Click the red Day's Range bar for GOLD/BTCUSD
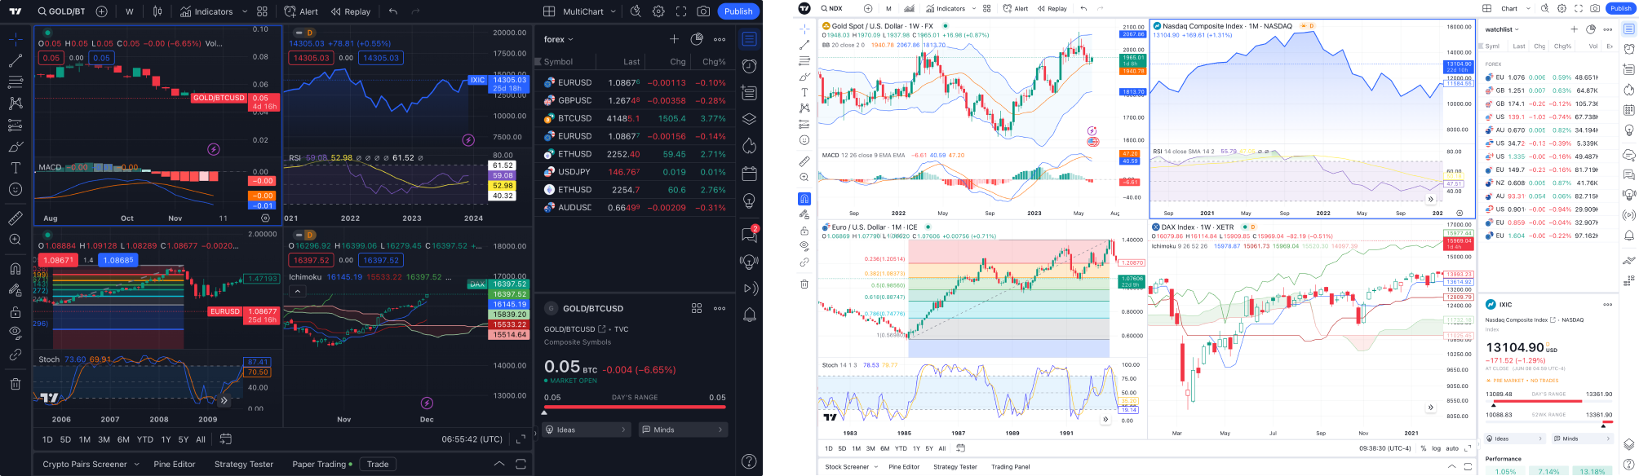Screen dimensions: 1639x476 coord(635,407)
